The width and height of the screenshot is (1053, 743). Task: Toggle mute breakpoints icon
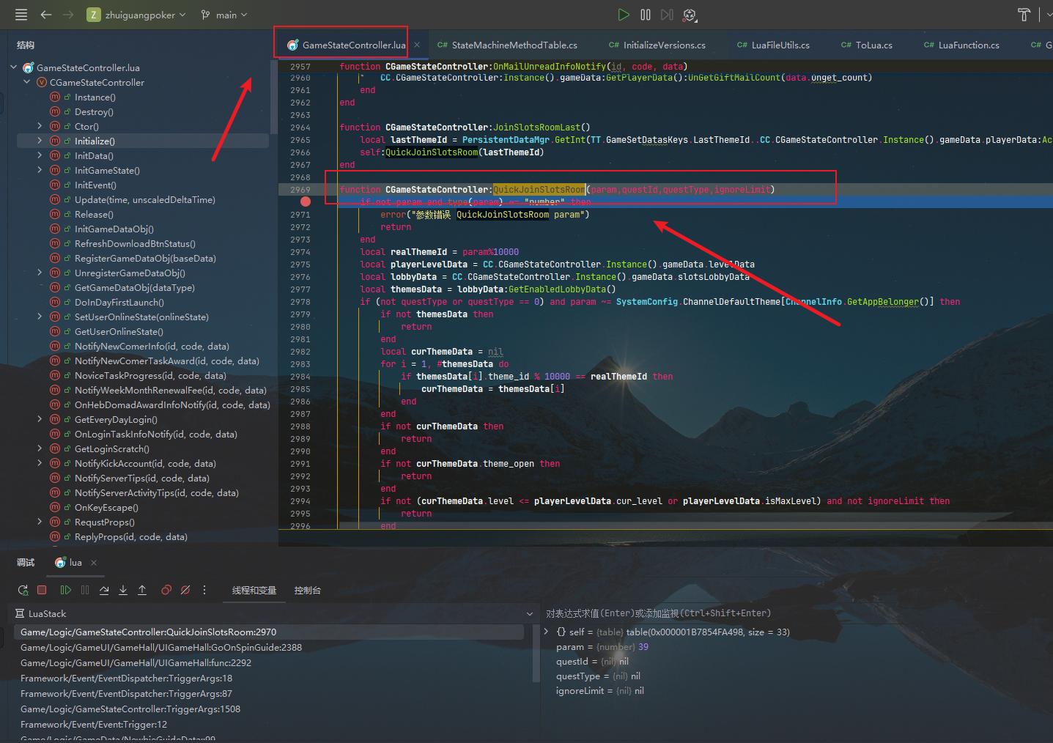click(x=185, y=590)
